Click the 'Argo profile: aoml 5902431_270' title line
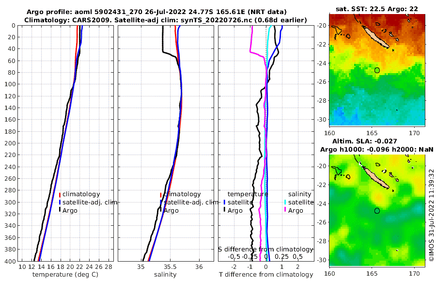 coord(156,12)
